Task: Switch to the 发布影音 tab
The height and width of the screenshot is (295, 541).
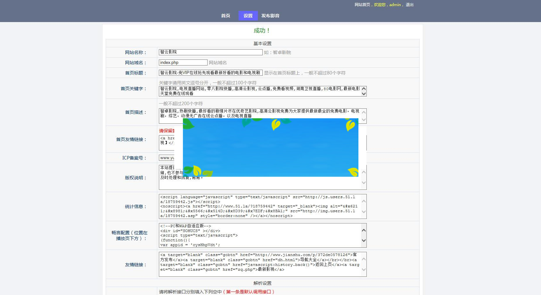Action: tap(270, 15)
